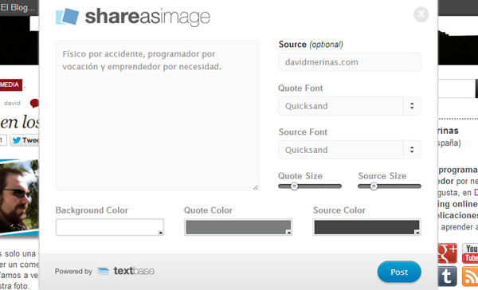Image resolution: width=478 pixels, height=290 pixels.
Task: Open the YouTube social icon
Action: (470, 253)
